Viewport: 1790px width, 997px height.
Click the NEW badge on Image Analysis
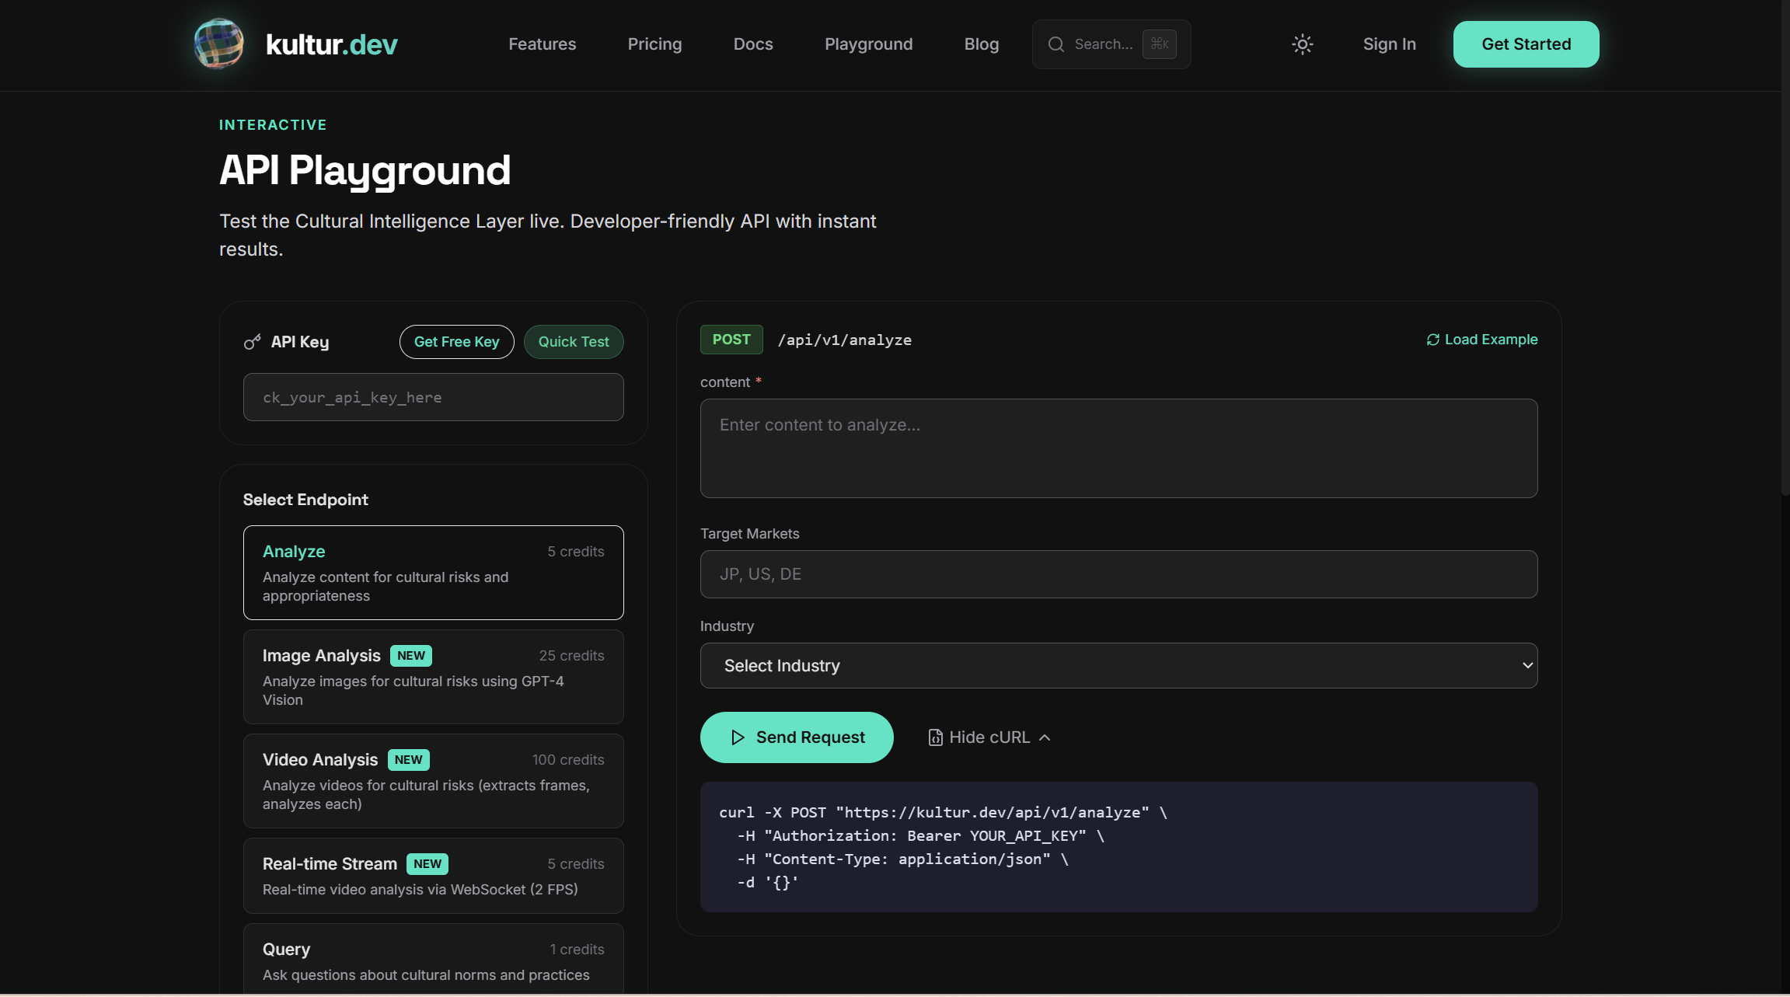410,656
